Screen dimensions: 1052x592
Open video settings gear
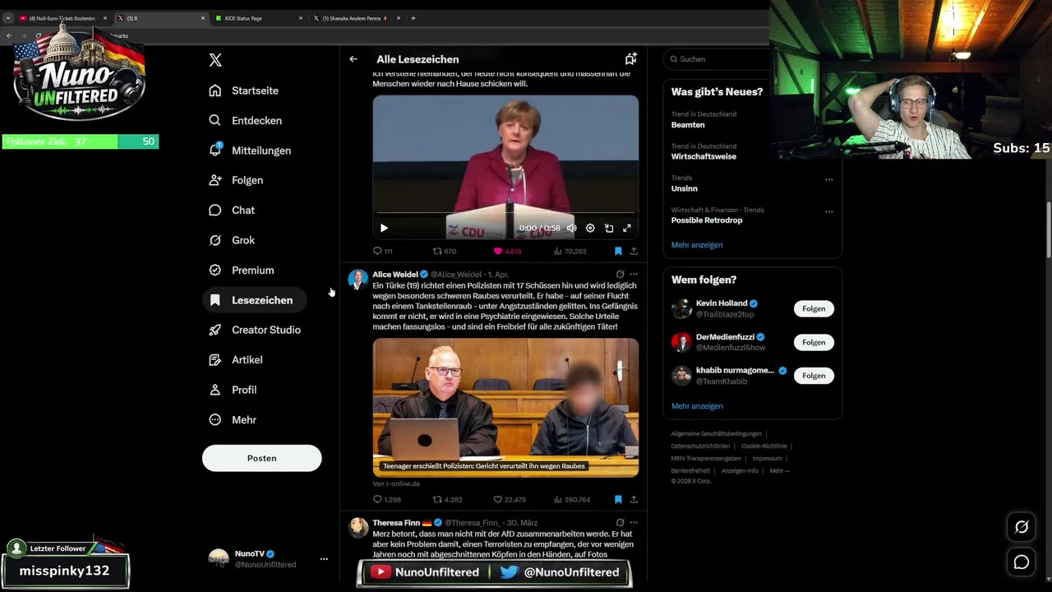[x=590, y=228]
